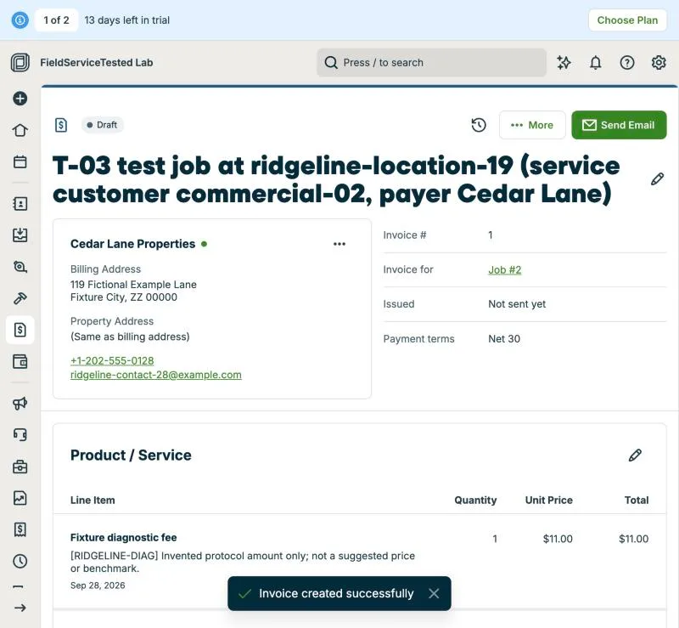Viewport: 679px width, 628px height.
Task: Open the toolbox apps icon in sidebar
Action: [x=20, y=467]
